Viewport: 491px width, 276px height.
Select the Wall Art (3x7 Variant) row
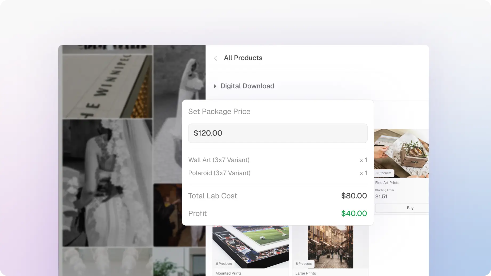(278, 160)
